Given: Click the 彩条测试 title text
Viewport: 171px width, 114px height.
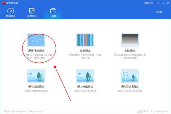Looking at the screenshot, I should pyautogui.click(x=85, y=51).
